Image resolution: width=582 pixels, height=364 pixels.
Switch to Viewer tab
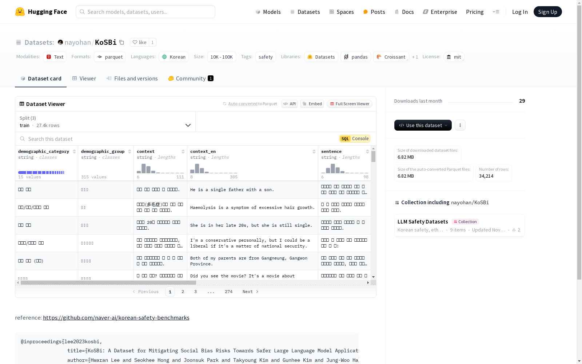[84, 78]
